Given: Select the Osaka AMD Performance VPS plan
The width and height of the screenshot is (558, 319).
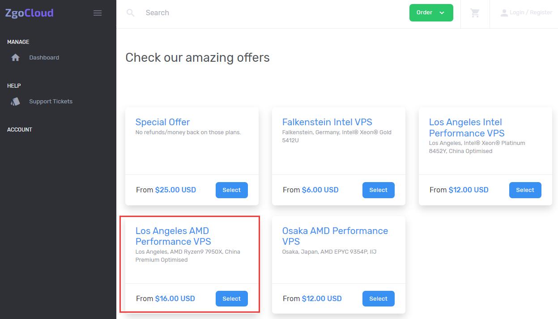Looking at the screenshot, I should coord(379,299).
